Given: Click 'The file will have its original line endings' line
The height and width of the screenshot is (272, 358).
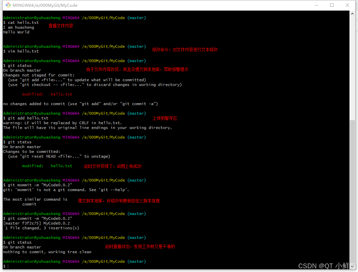Looking at the screenshot, I should pyautogui.click(x=87, y=128).
